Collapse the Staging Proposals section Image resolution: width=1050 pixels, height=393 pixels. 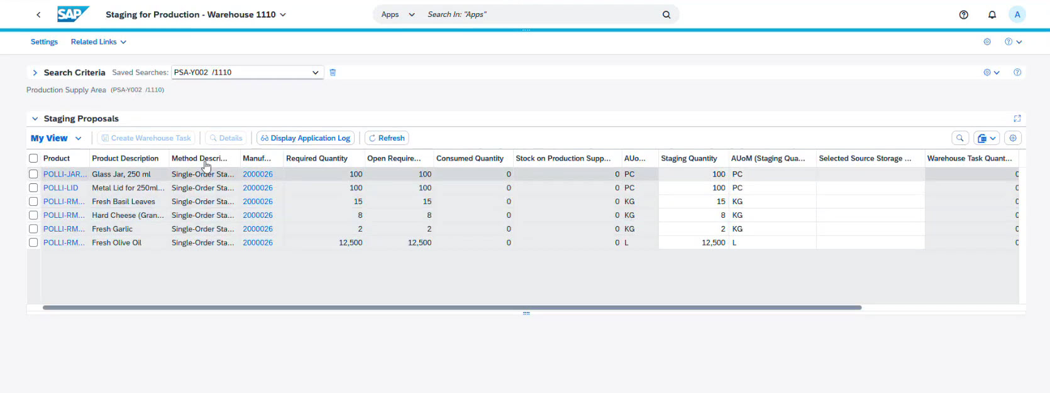tap(35, 119)
